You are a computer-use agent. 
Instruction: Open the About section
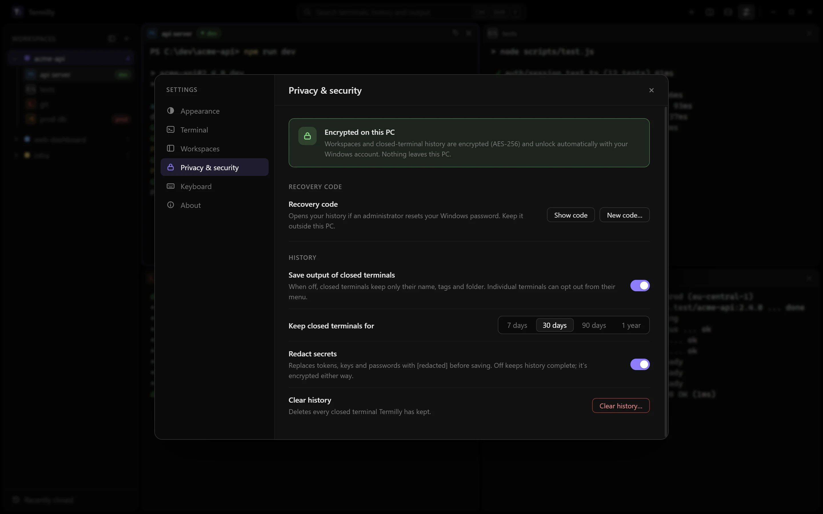click(214, 205)
